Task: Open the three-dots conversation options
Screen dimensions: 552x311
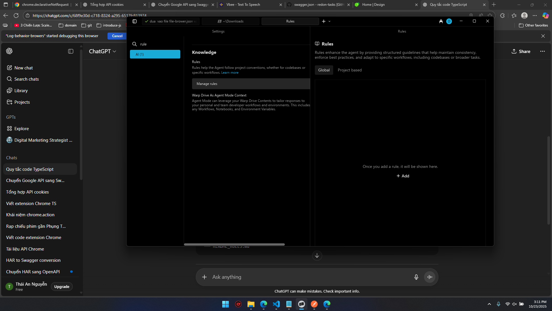Action: (x=542, y=51)
